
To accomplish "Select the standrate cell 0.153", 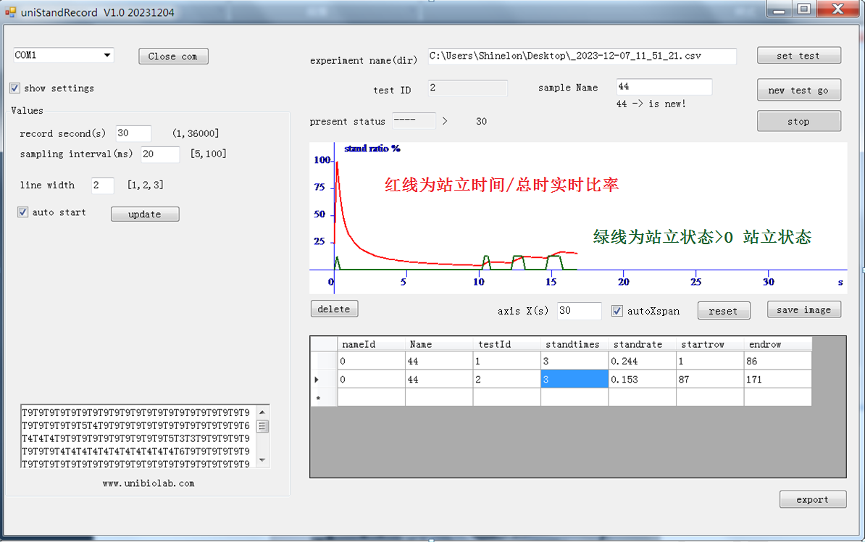I will (643, 379).
